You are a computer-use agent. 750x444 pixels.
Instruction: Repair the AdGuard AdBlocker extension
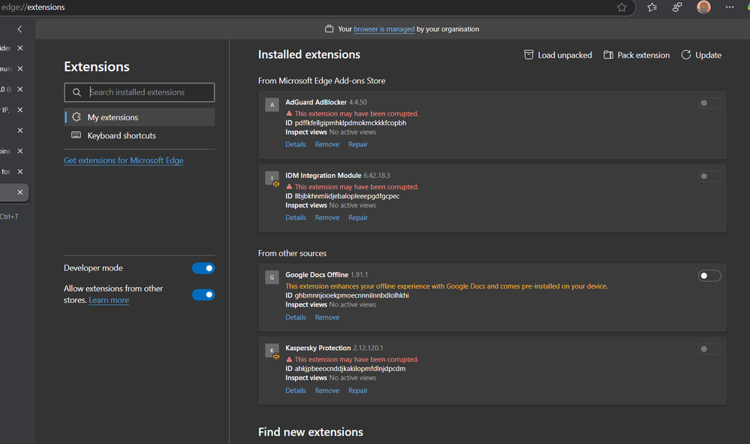[x=358, y=144]
